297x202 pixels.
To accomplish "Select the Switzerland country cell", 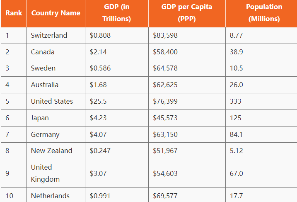I will click(x=49, y=35).
